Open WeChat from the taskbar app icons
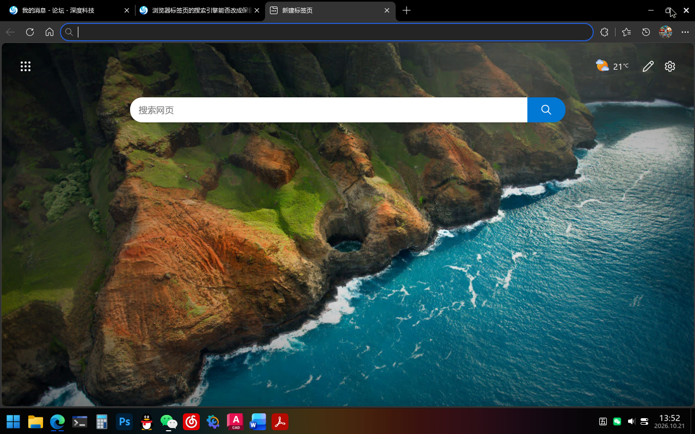The image size is (695, 434). [x=169, y=421]
